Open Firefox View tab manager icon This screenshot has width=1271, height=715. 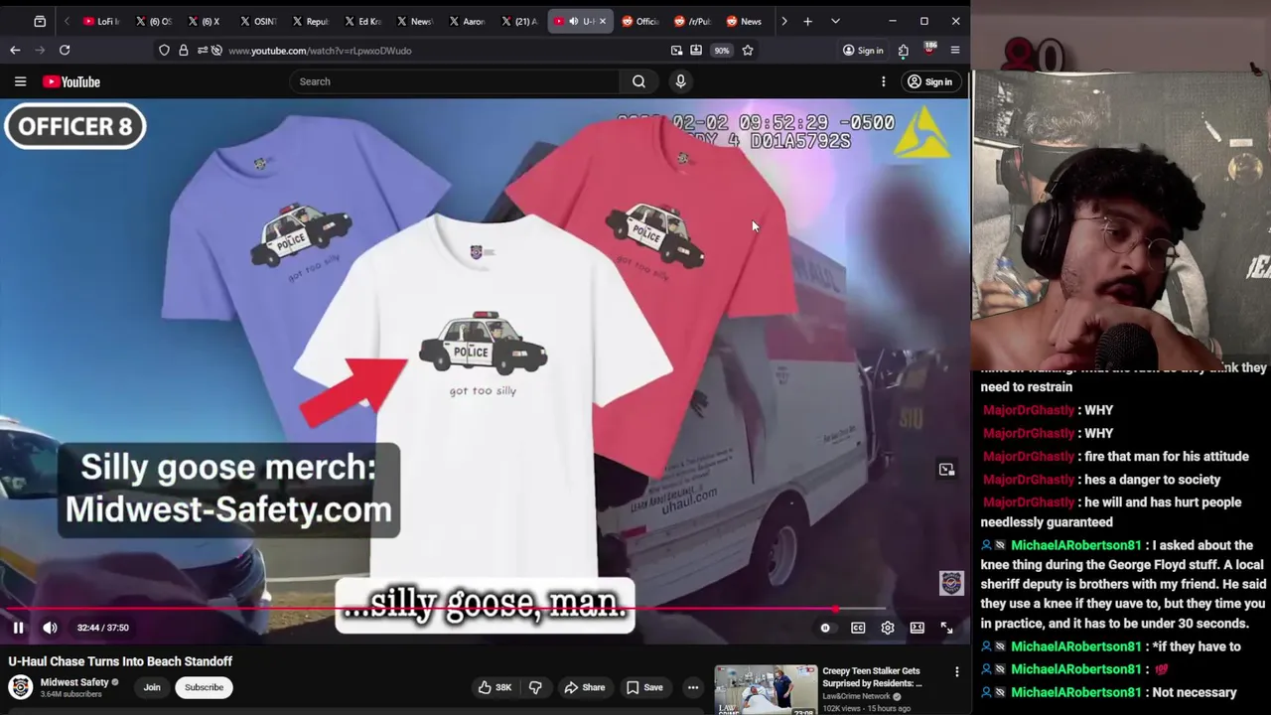tap(40, 21)
